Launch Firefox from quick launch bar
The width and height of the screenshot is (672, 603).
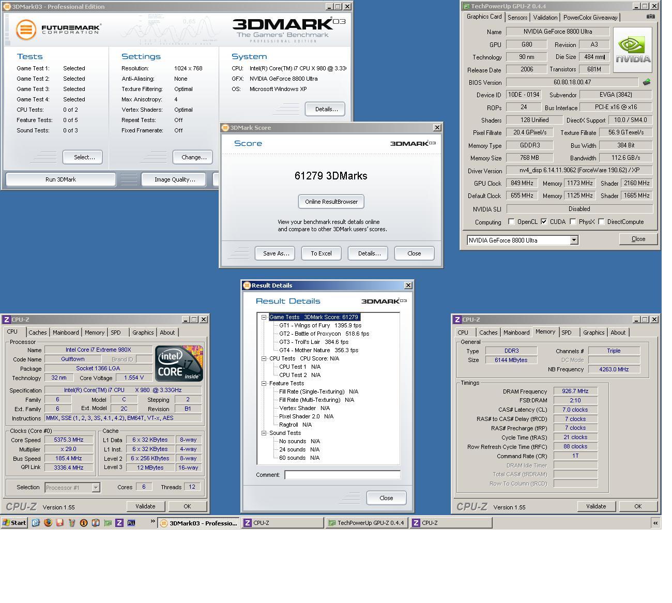(48, 523)
